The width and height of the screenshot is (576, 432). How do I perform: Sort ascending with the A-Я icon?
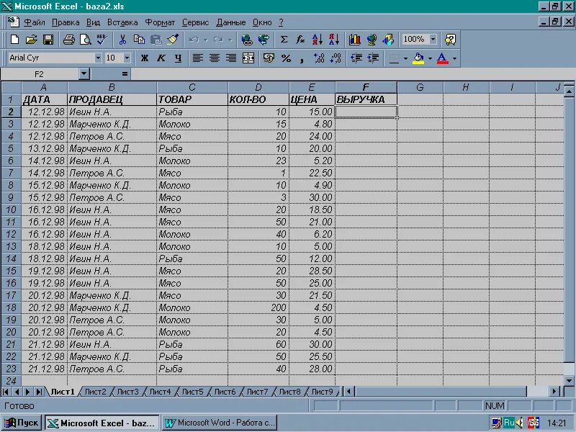pos(318,40)
